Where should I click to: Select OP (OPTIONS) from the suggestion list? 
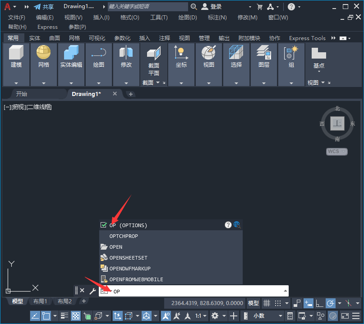point(170,225)
